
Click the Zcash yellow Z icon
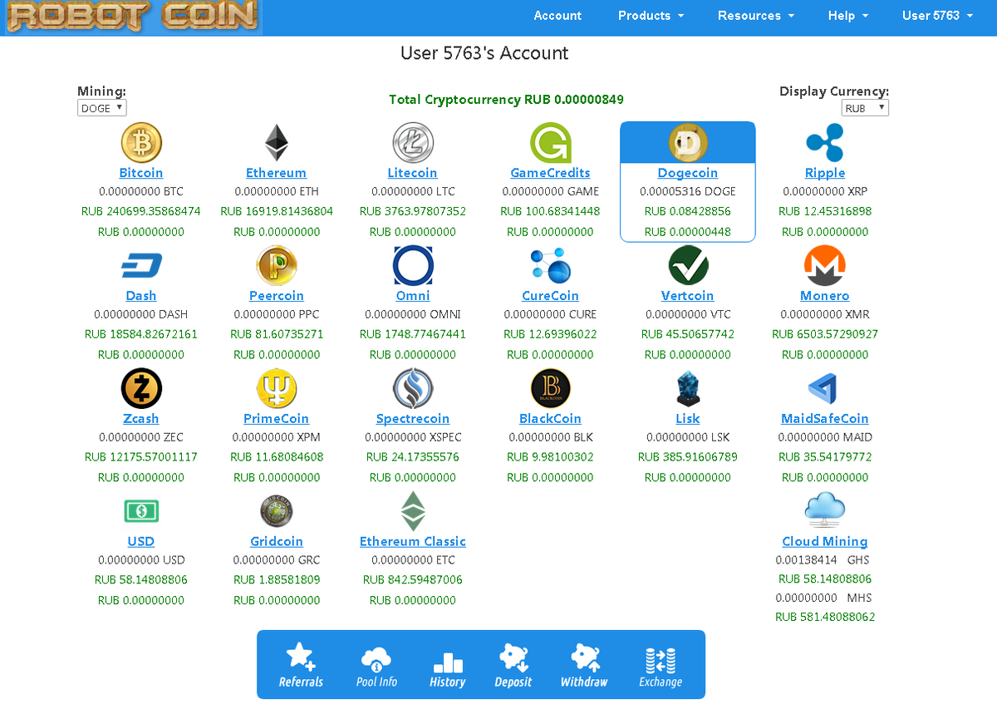[x=141, y=389]
